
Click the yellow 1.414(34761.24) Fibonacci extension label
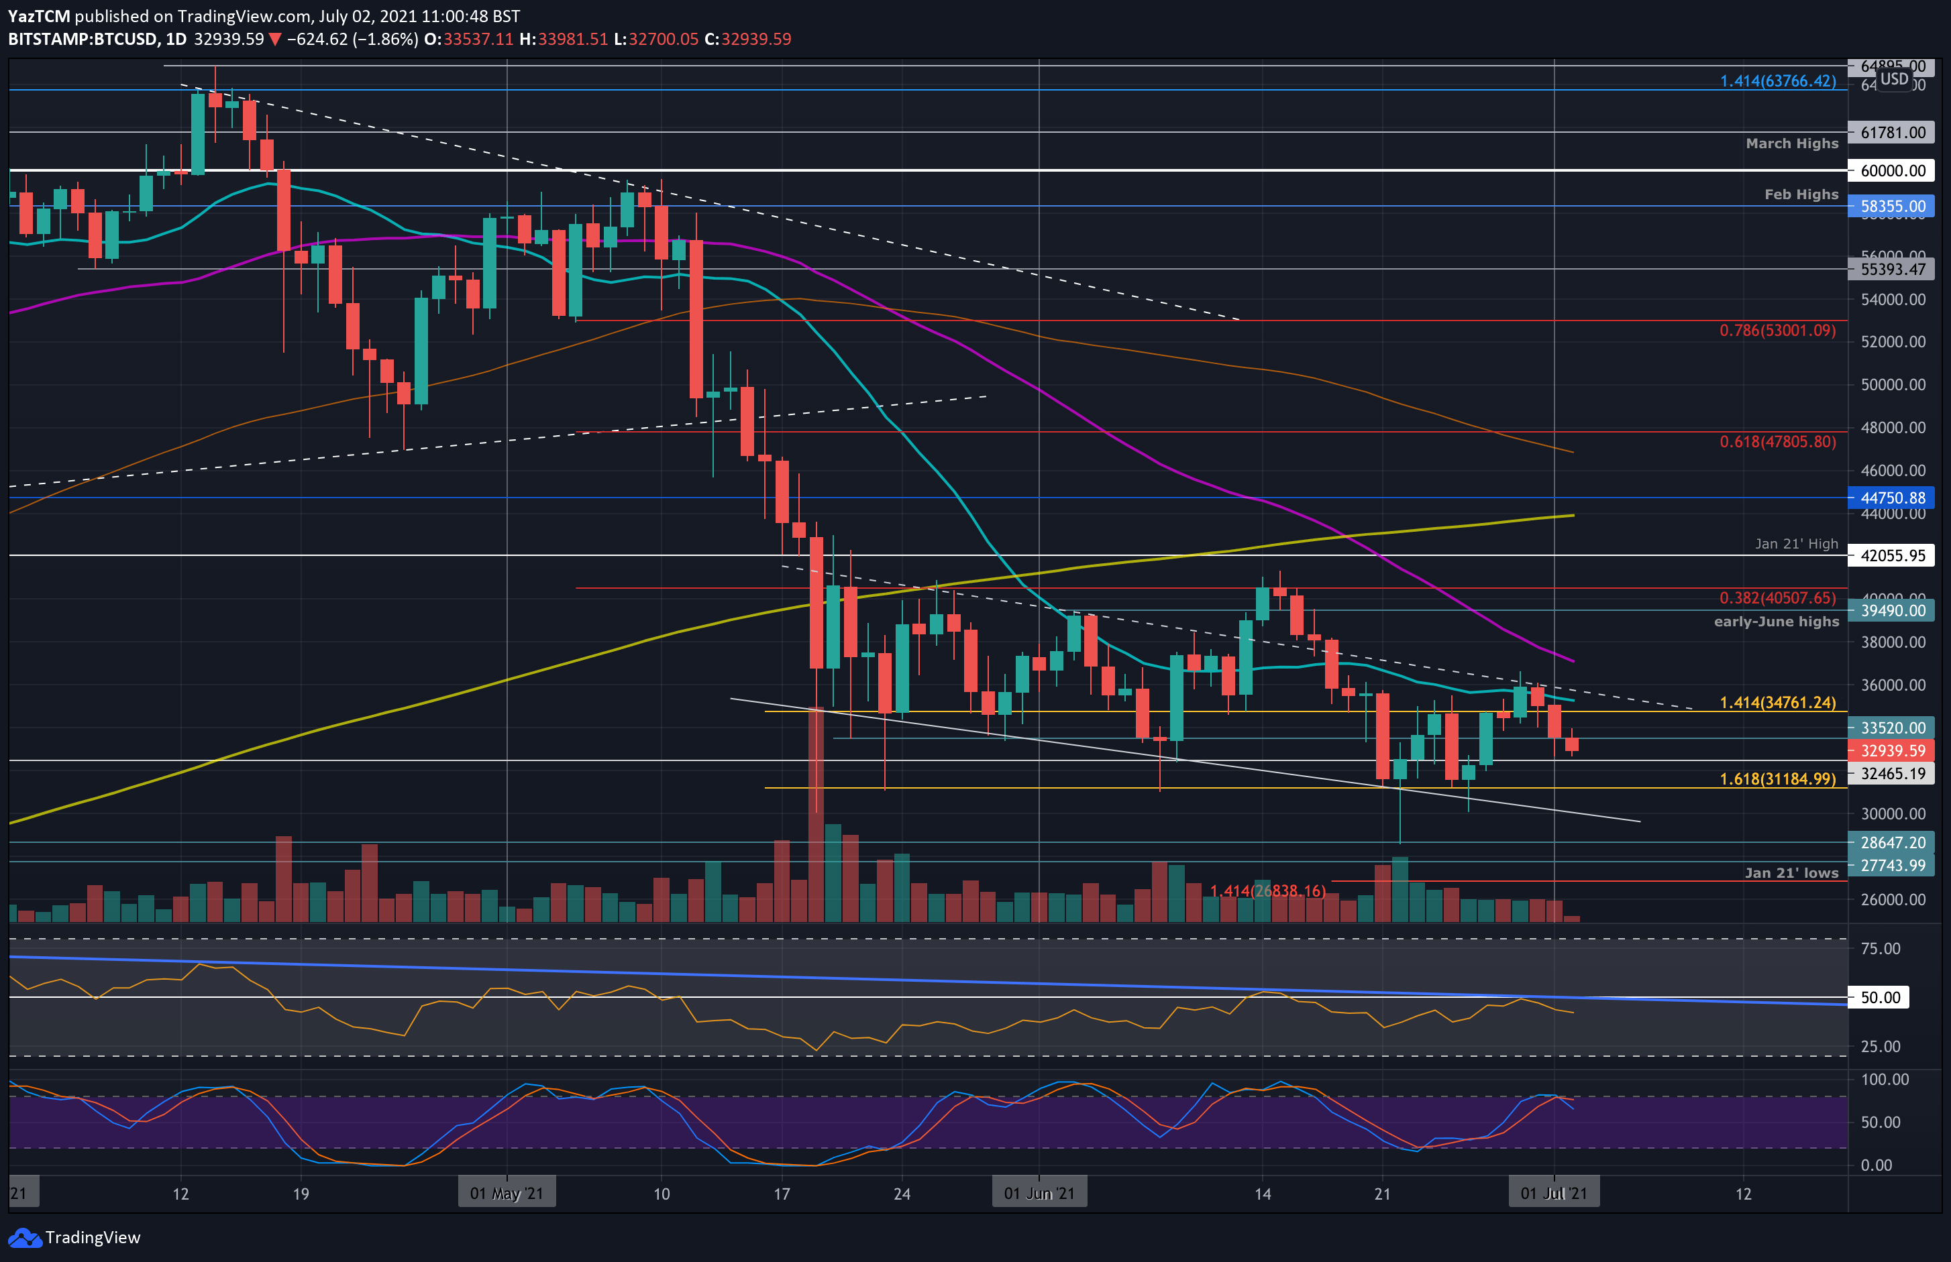pos(1779,703)
